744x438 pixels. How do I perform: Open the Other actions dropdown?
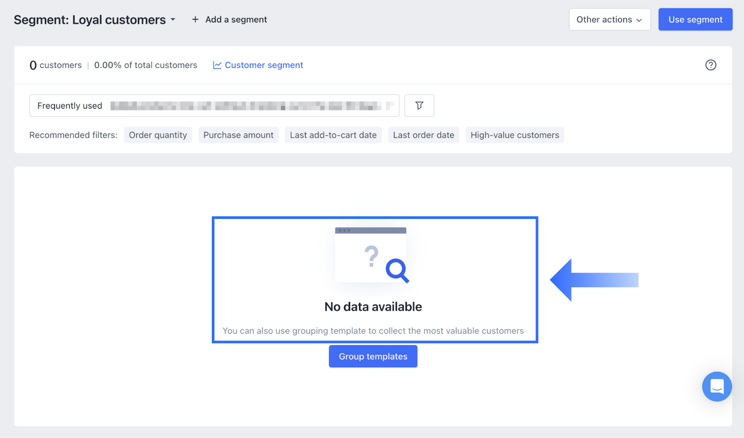pos(609,20)
